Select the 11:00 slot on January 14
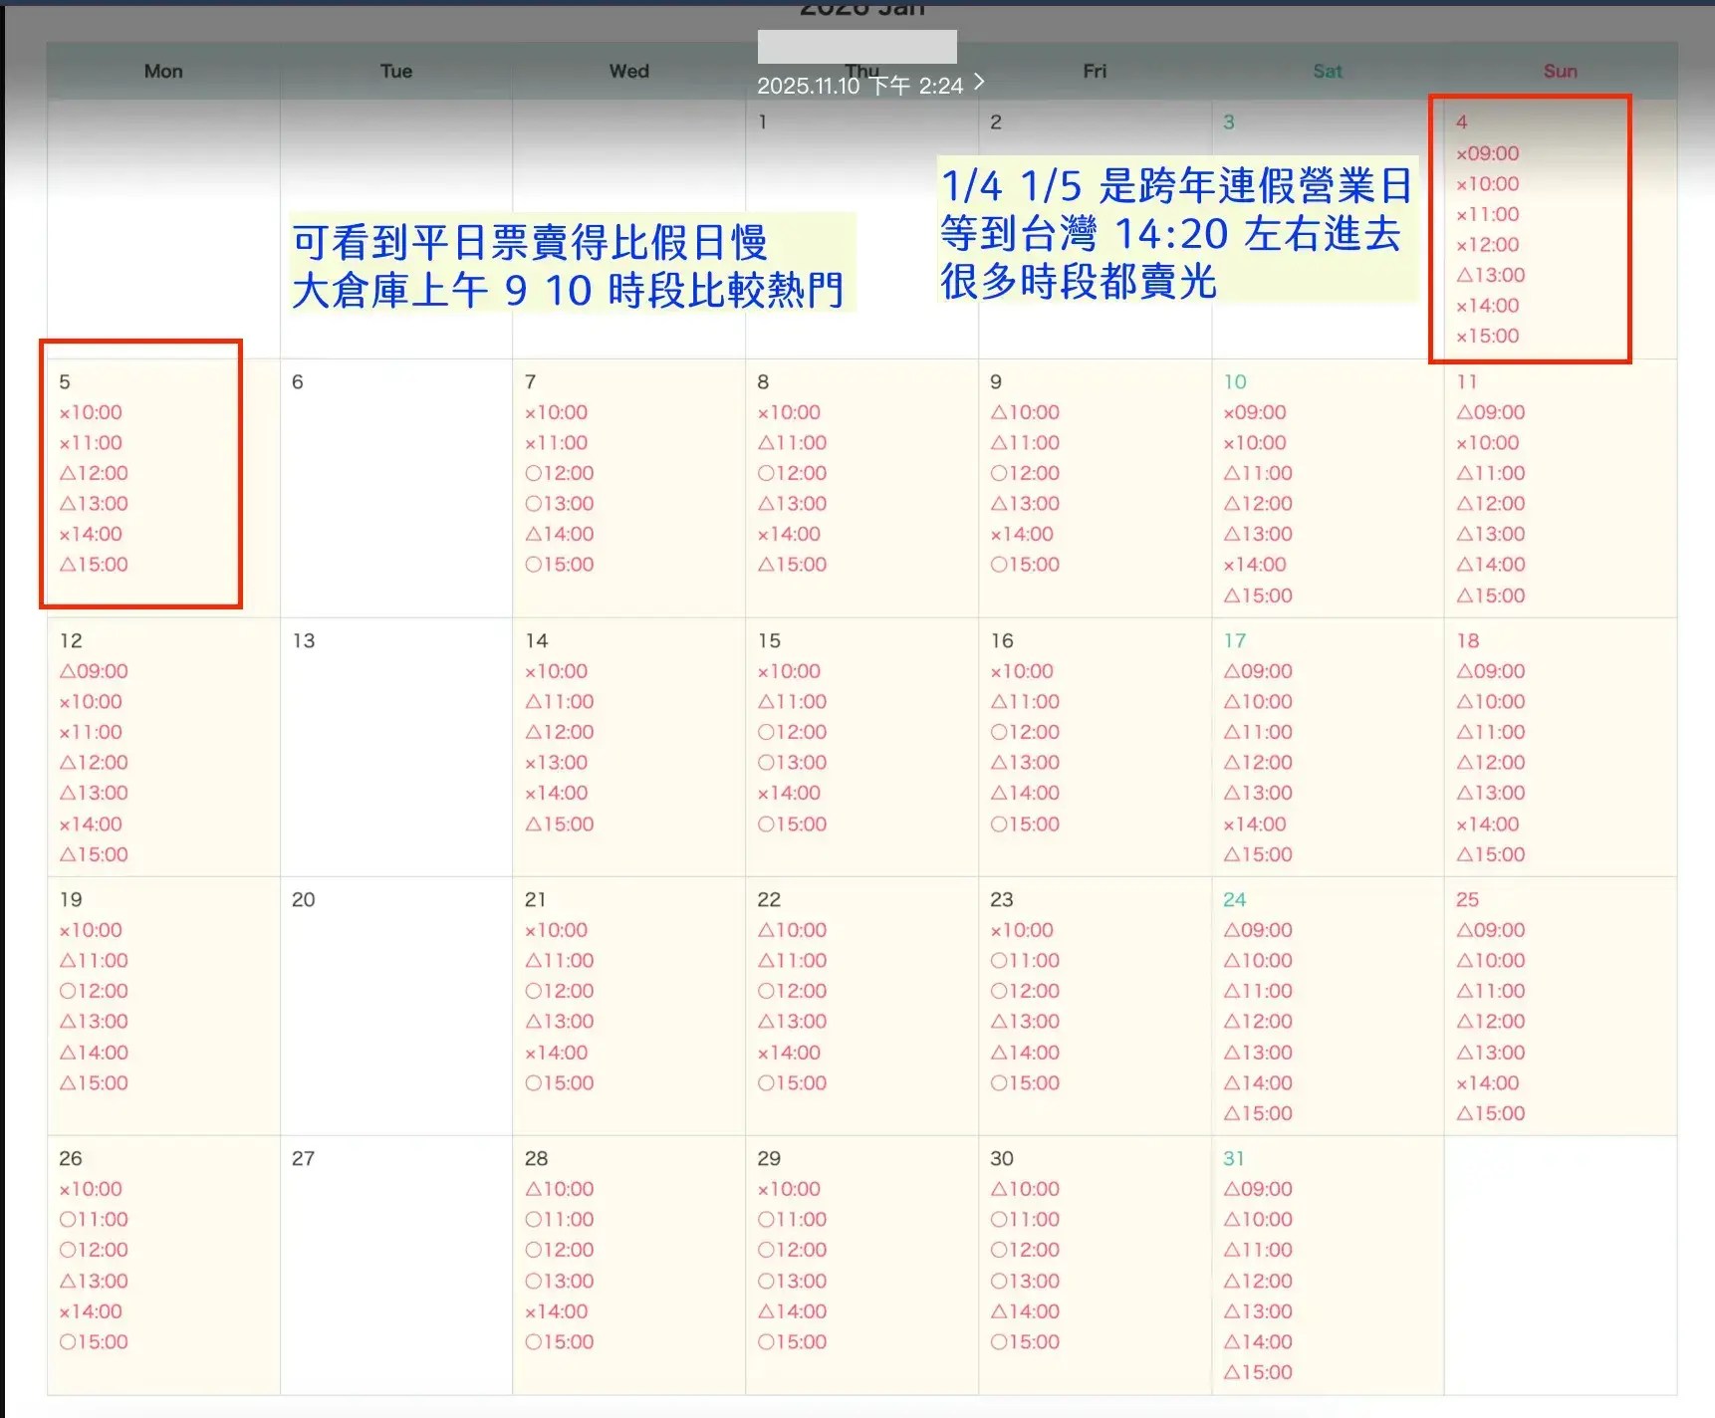Screen dimensions: 1715x1418 click(x=560, y=702)
